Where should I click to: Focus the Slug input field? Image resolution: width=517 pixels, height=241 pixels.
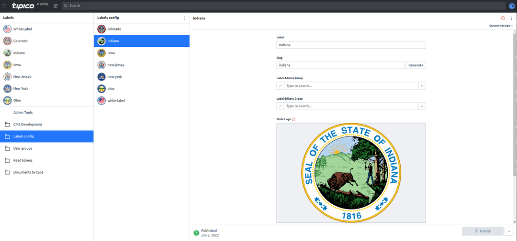click(x=341, y=65)
